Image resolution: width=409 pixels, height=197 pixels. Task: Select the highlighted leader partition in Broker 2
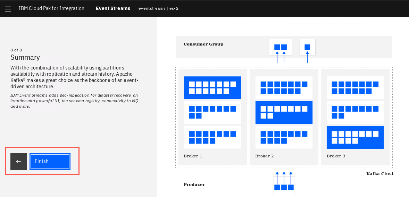point(284,112)
